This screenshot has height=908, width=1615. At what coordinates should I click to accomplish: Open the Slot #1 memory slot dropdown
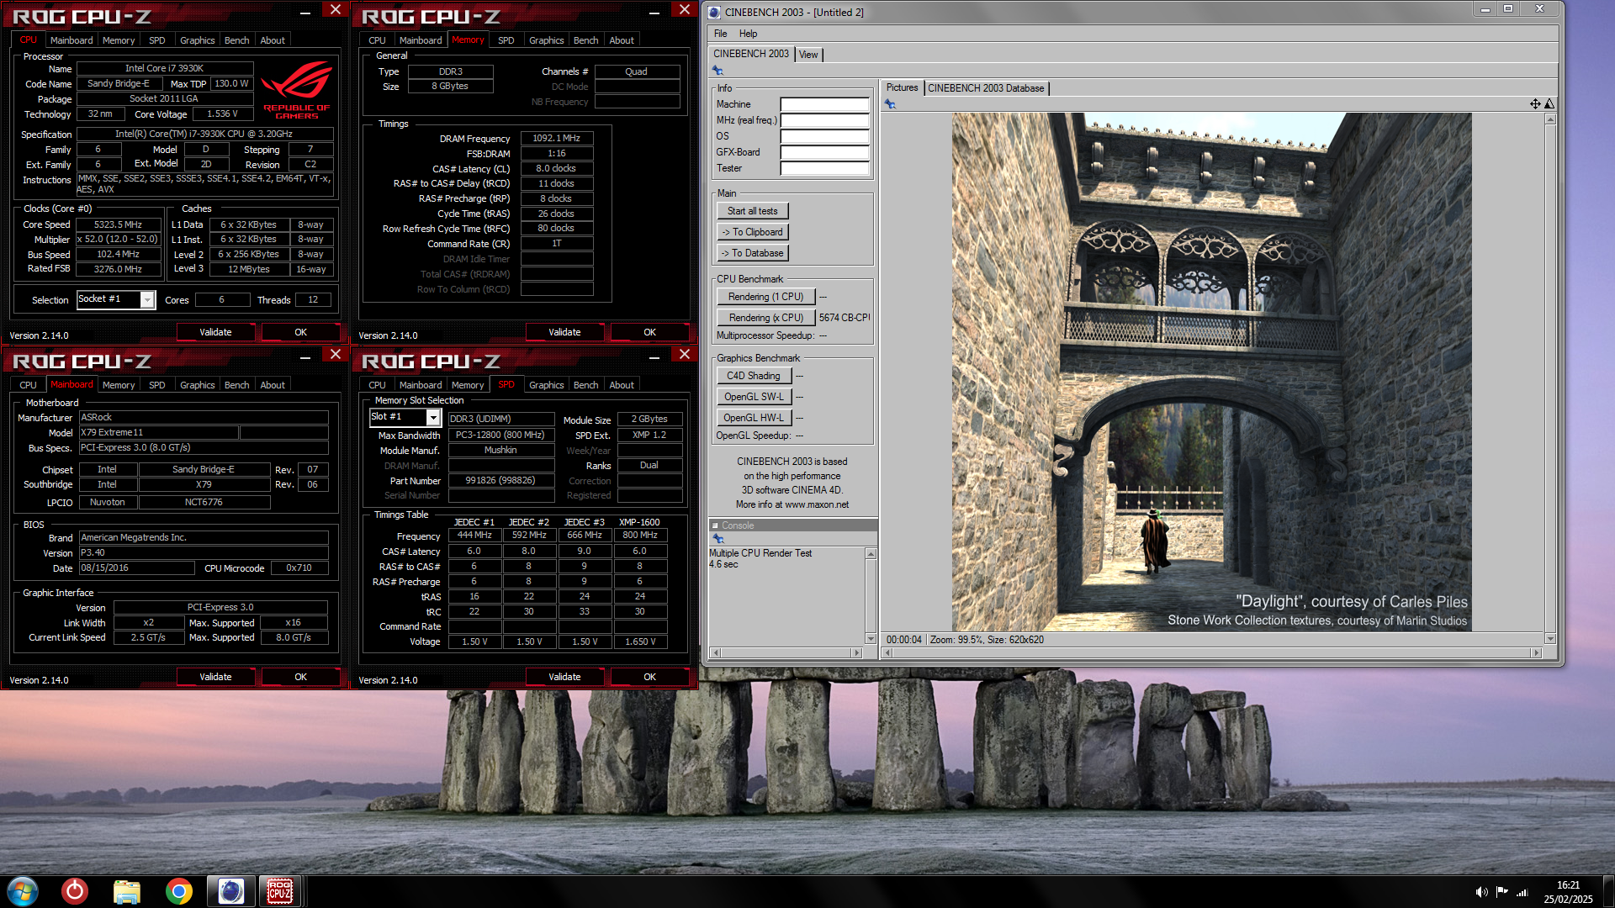433,418
